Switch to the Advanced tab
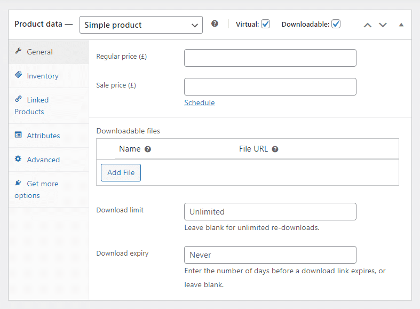 pos(49,160)
